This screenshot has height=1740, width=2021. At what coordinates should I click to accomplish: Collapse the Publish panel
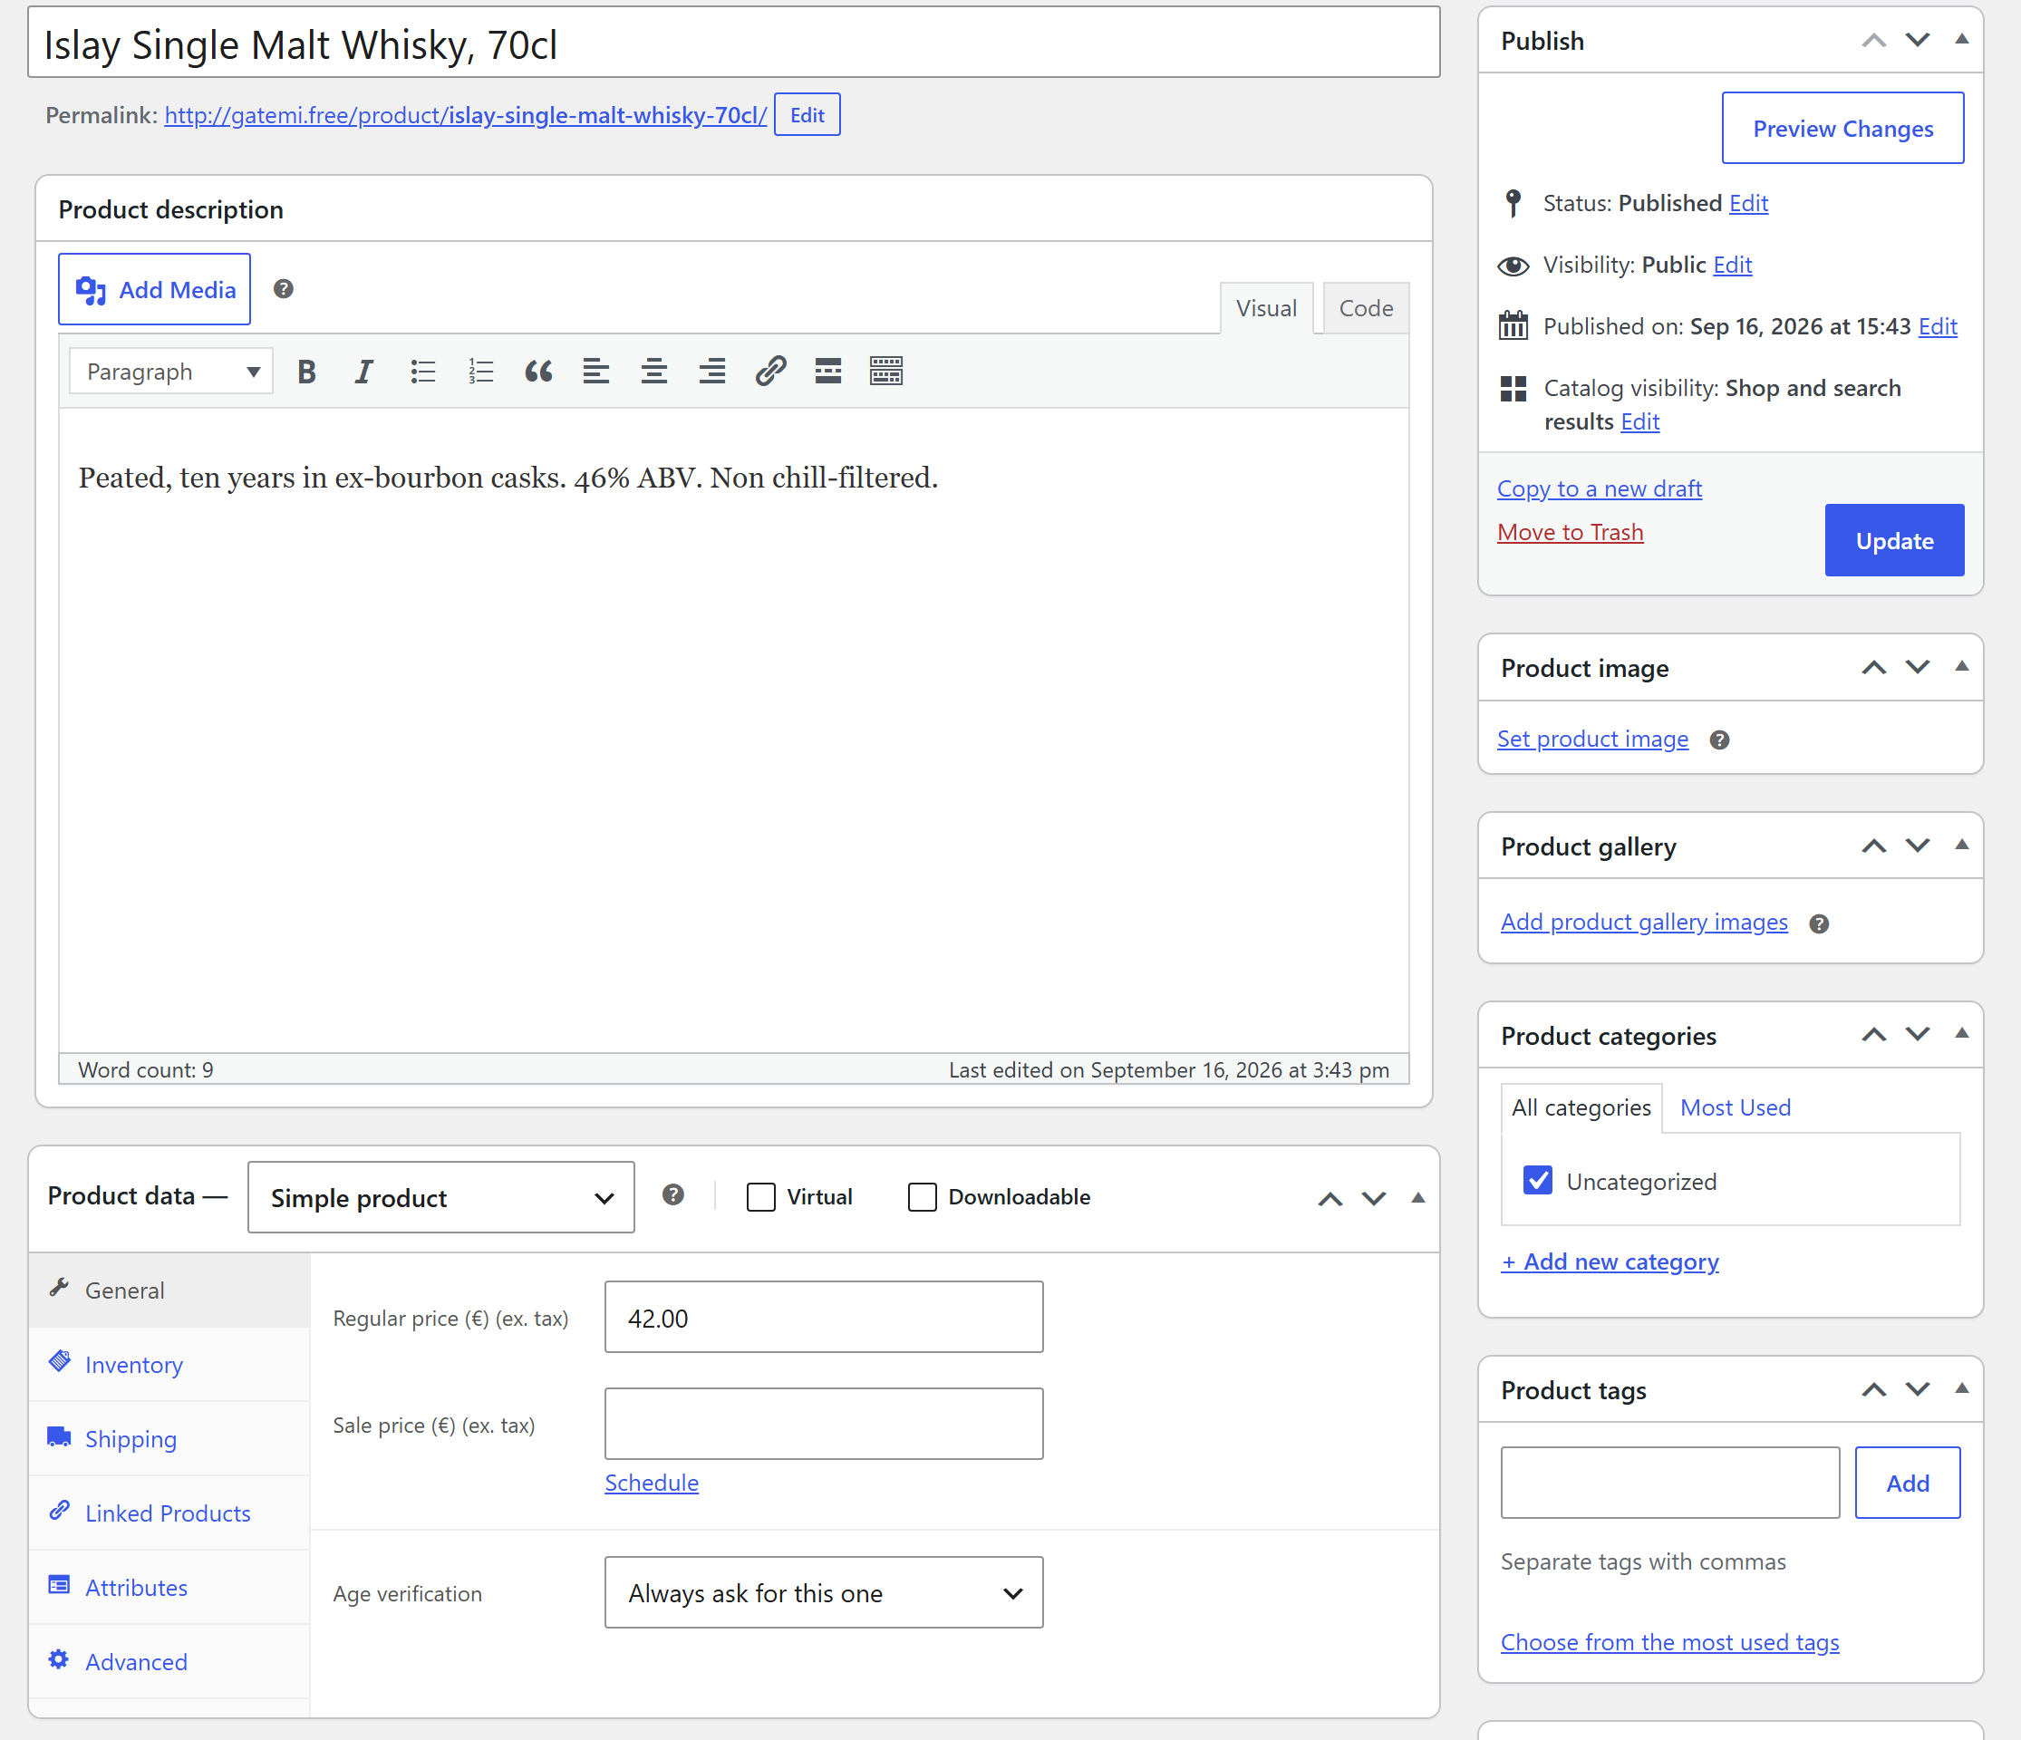click(x=1961, y=40)
